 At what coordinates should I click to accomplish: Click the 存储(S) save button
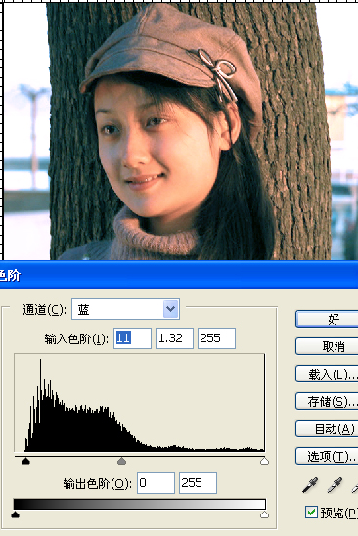click(327, 401)
